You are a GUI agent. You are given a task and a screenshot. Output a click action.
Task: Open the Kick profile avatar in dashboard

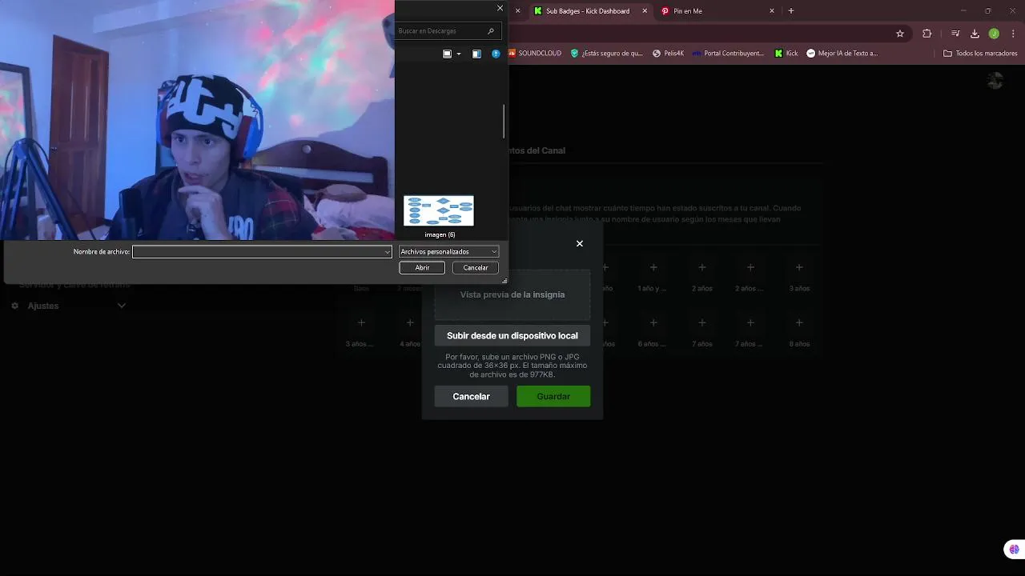(x=995, y=80)
